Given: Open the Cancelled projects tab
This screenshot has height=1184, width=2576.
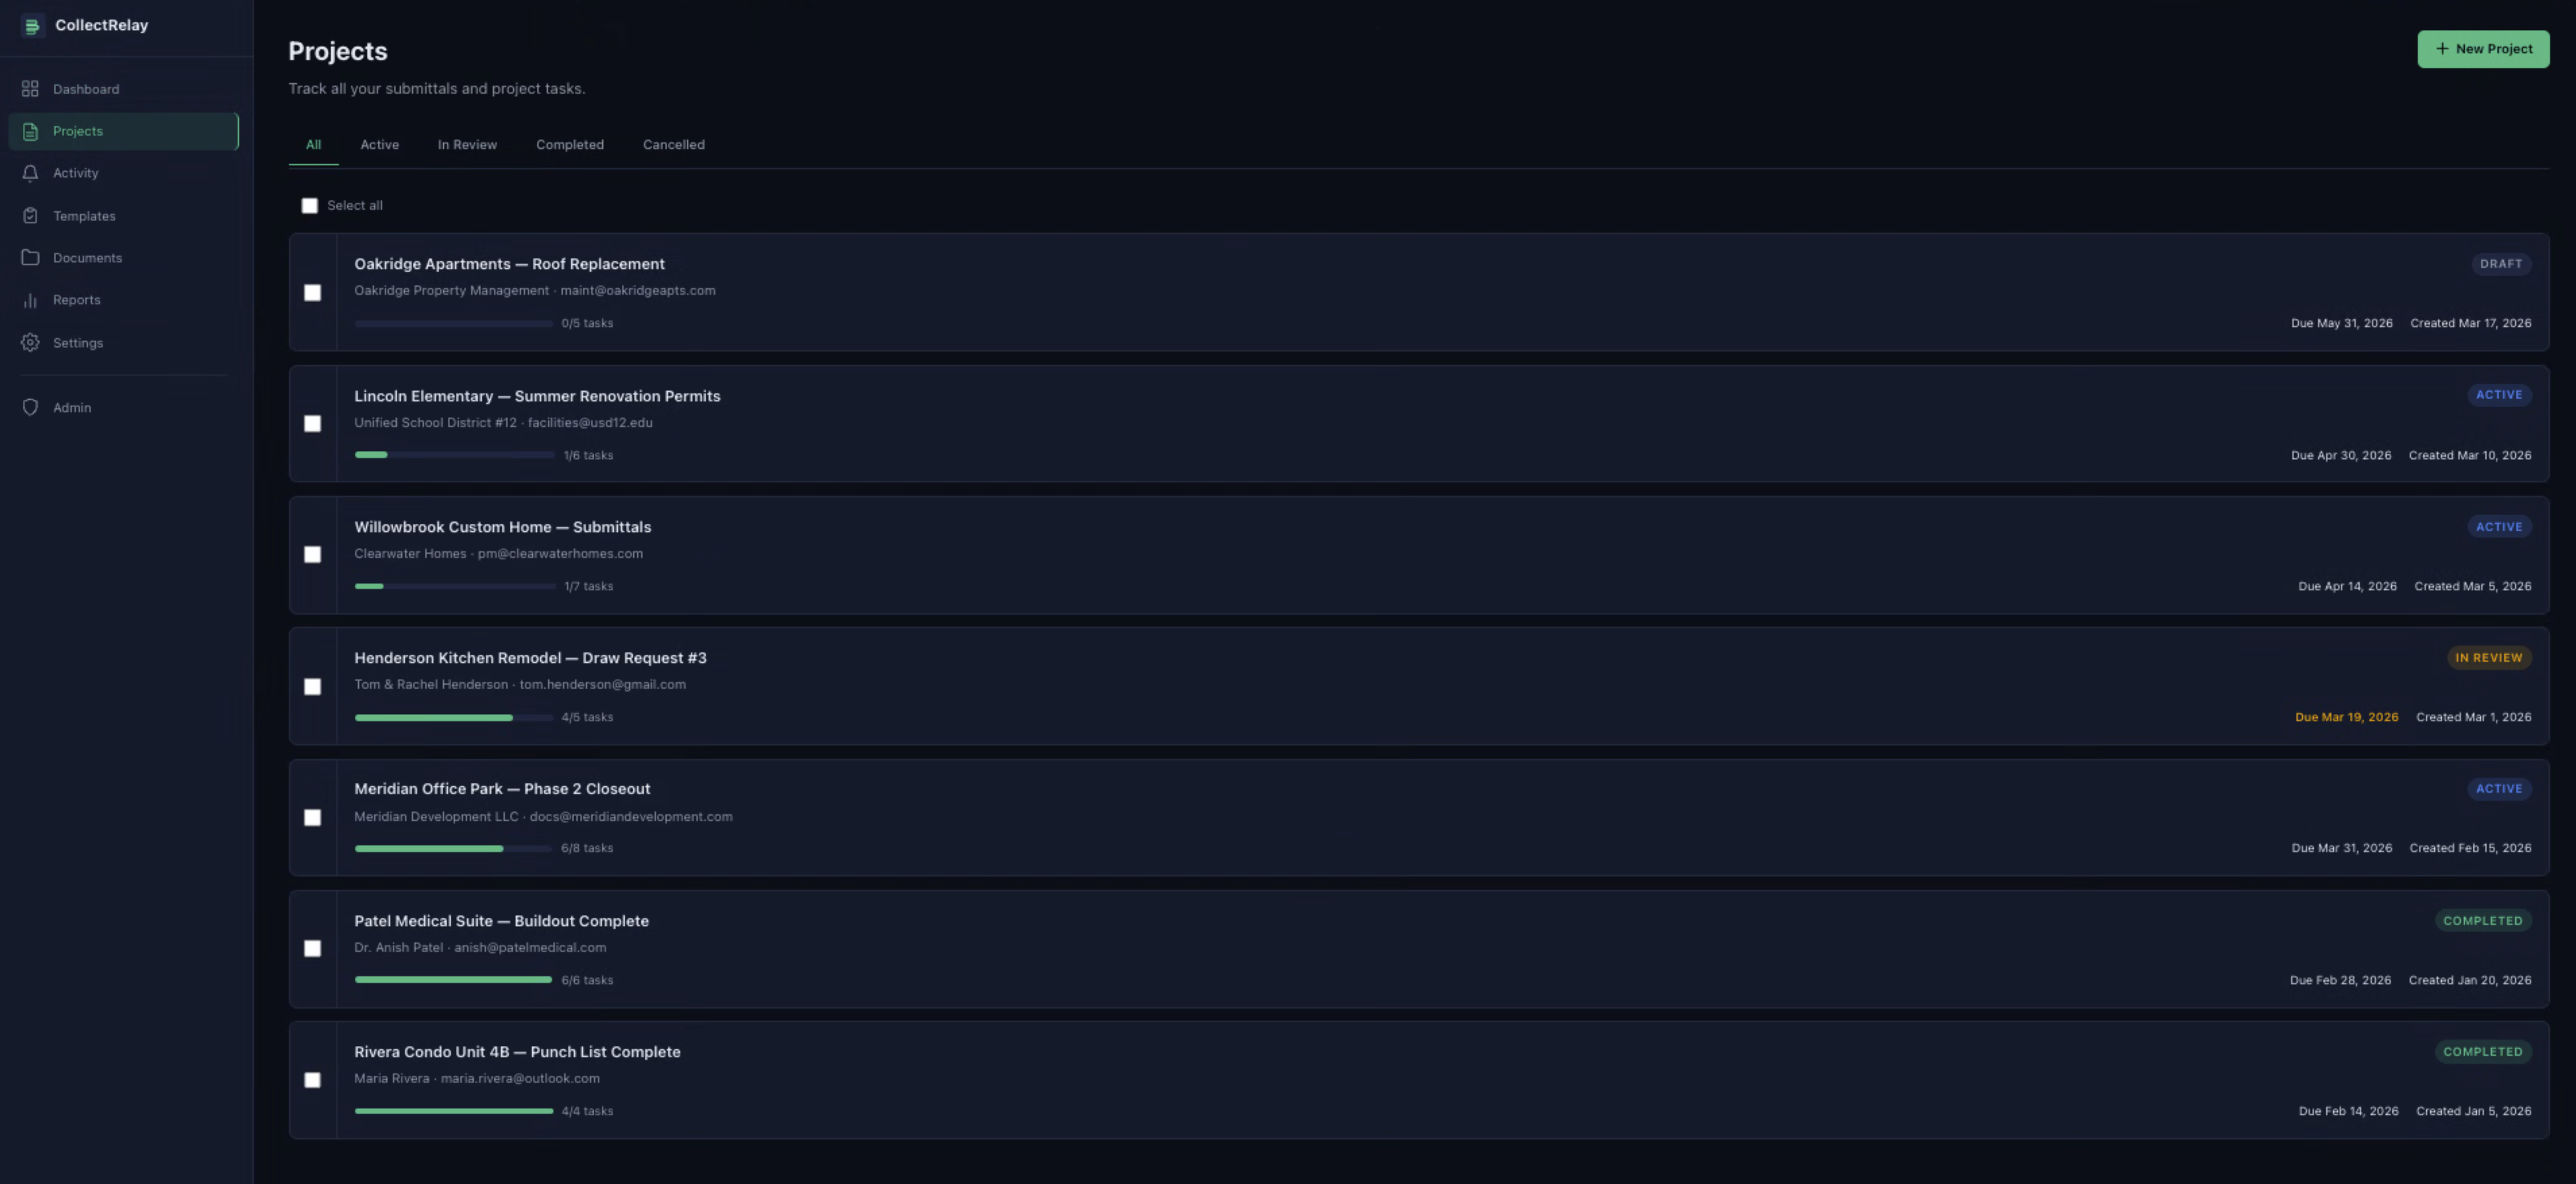Looking at the screenshot, I should [673, 144].
